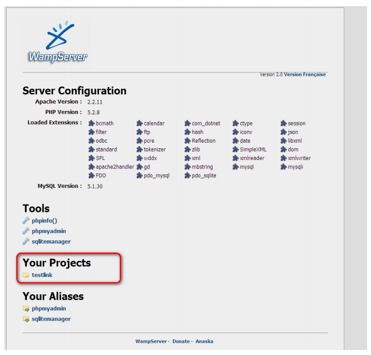The image size is (371, 355).
Task: Click the xml extension name
Action: pyautogui.click(x=196, y=158)
